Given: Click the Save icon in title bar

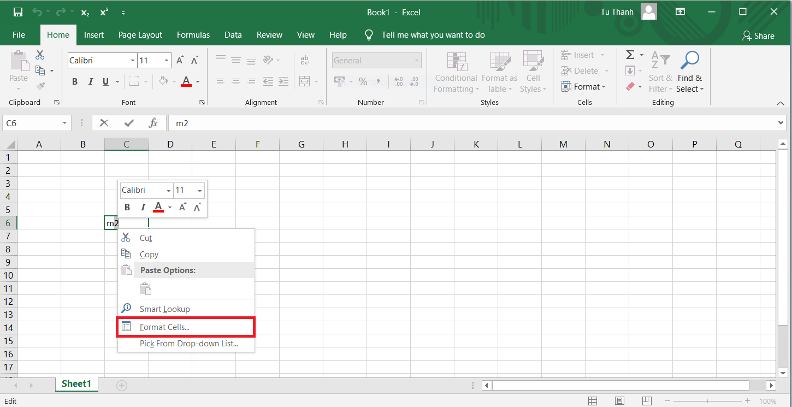Looking at the screenshot, I should 18,12.
